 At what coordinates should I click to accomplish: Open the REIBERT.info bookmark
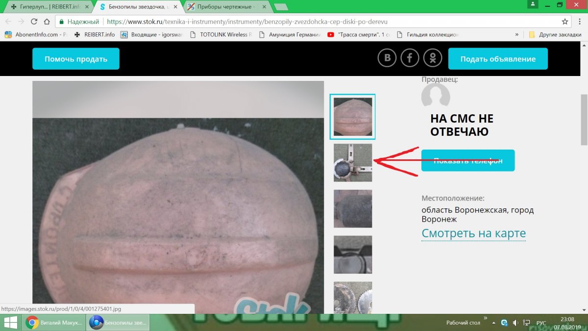coord(94,35)
